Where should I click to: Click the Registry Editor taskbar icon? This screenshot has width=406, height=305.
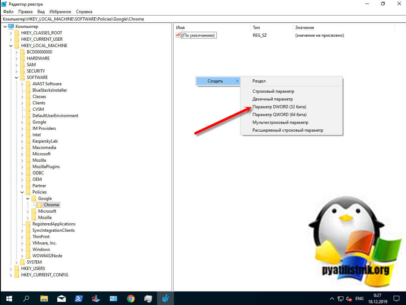(166, 299)
